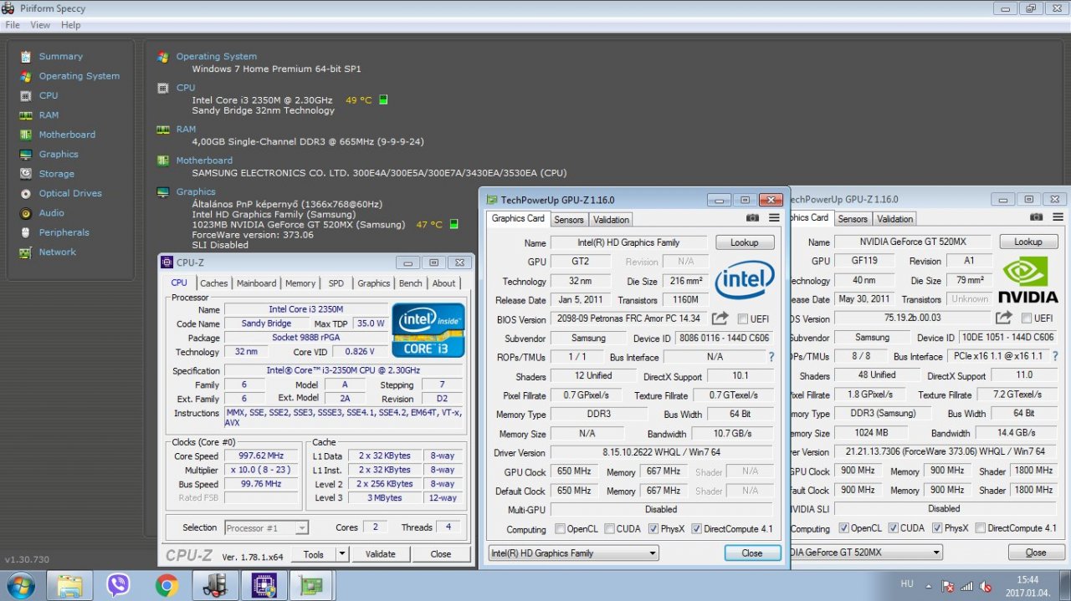
Task: Click the Bus Interface question mark in NVIDIA GPU-Z
Action: coord(1056,356)
